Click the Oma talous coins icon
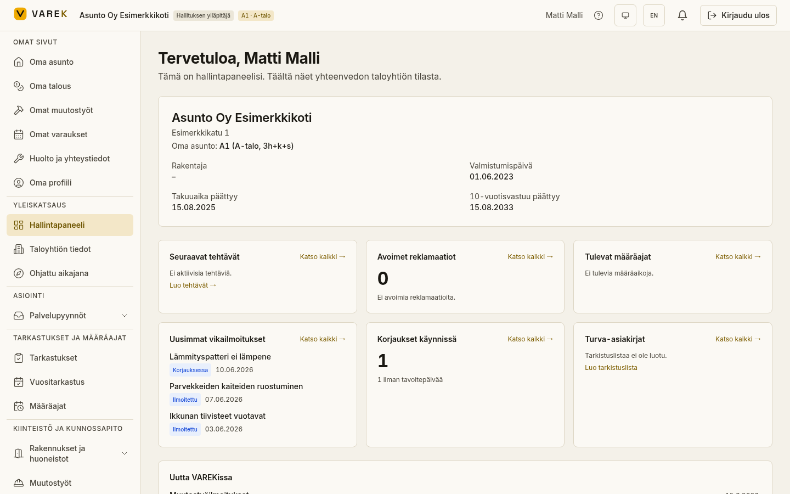The image size is (790, 494). tap(19, 86)
